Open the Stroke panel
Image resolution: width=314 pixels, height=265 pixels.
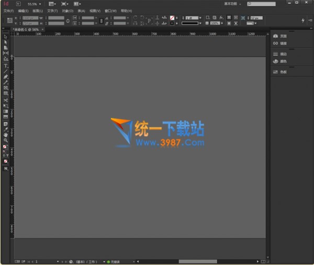pyautogui.click(x=280, y=54)
